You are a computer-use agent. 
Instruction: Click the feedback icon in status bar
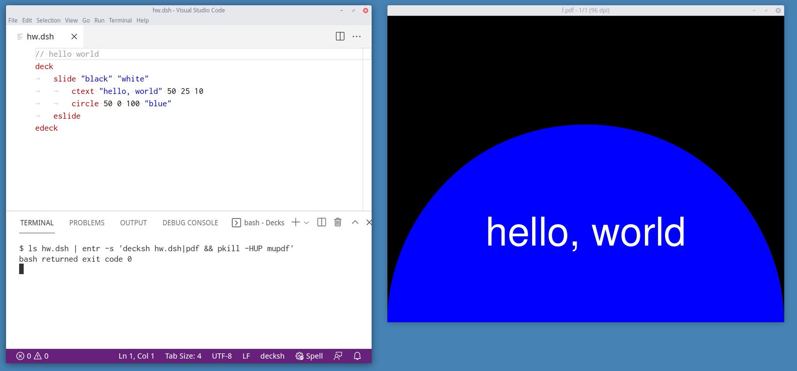(x=338, y=356)
